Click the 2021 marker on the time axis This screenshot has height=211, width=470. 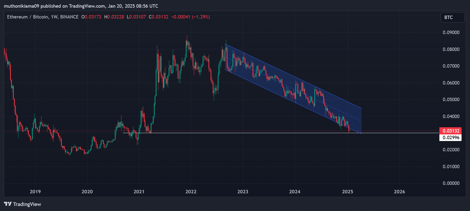click(x=139, y=192)
